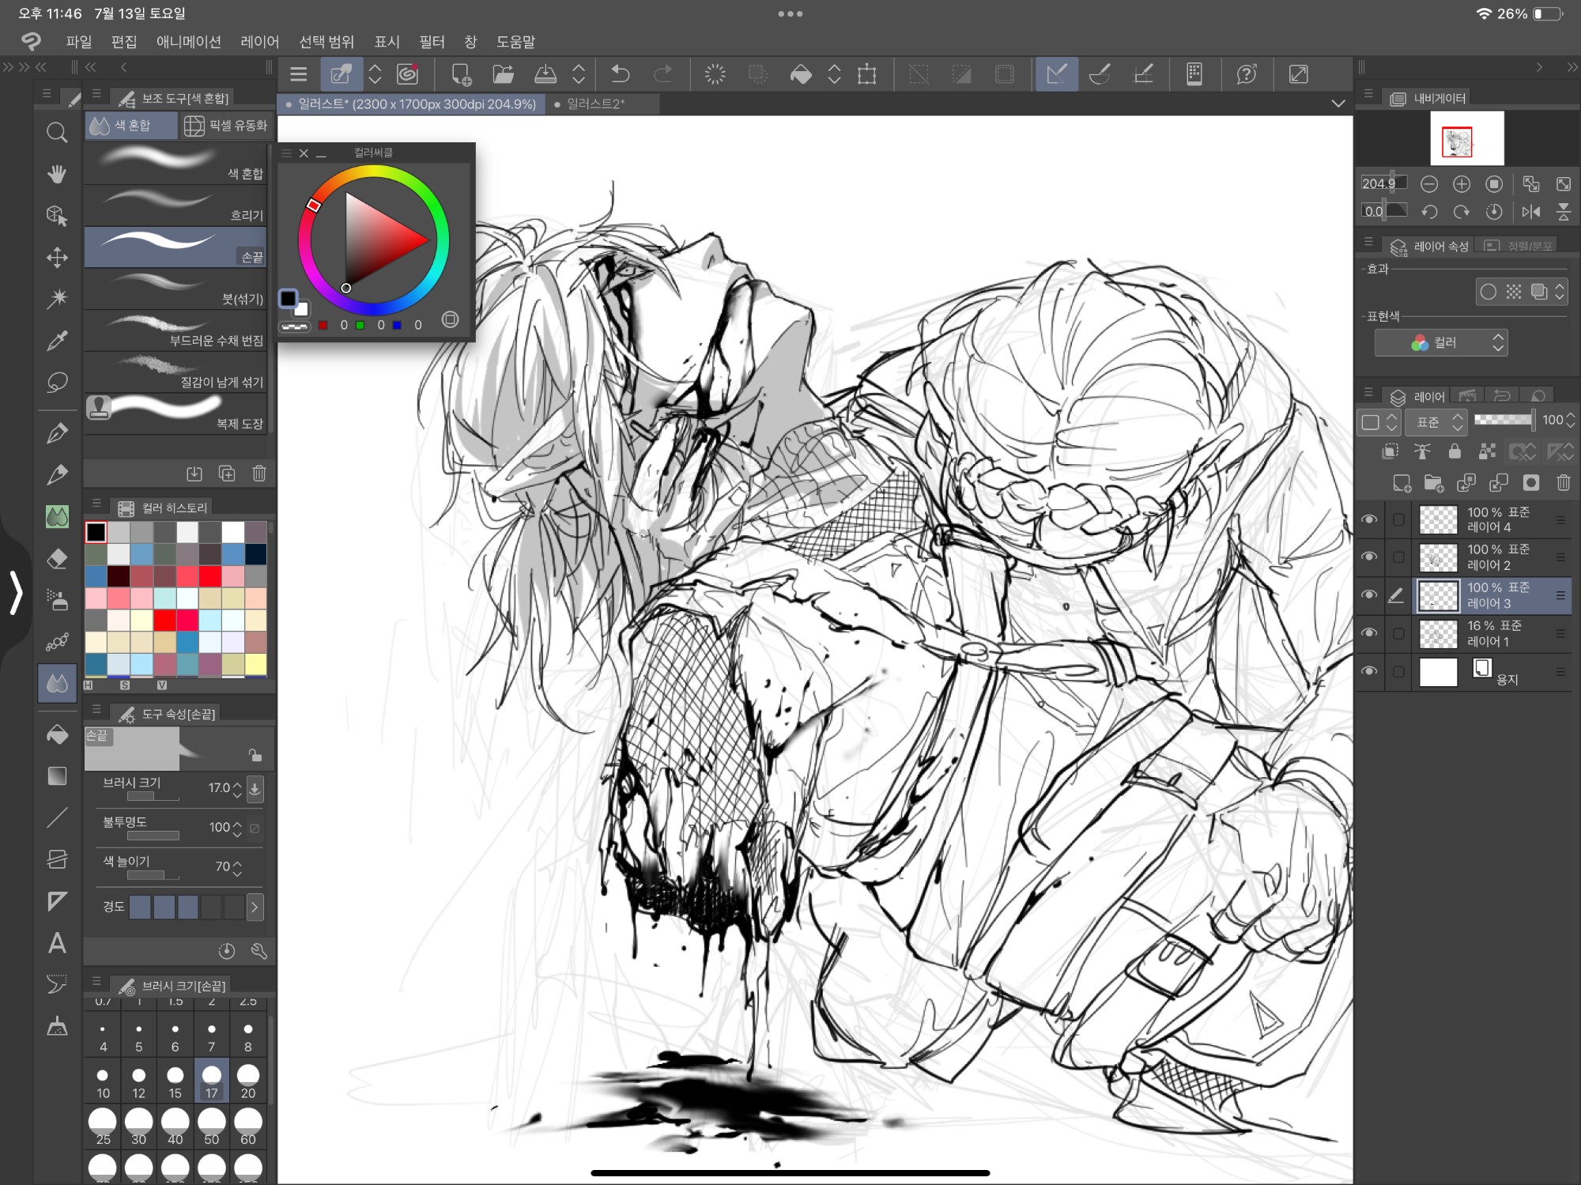The height and width of the screenshot is (1185, 1581).
Task: Open the 표준 blending mode dropdown
Action: pos(1436,422)
